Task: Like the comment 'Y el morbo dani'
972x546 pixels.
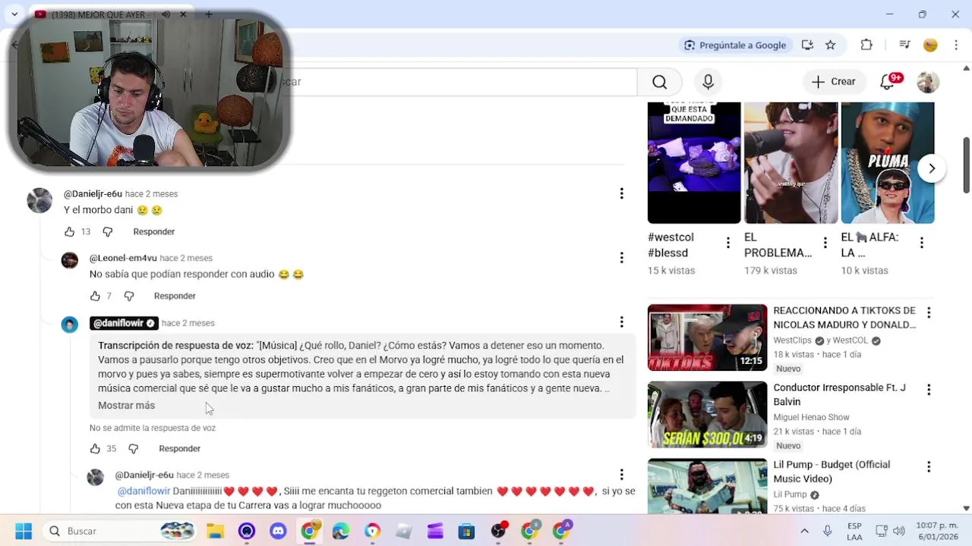Action: (69, 232)
